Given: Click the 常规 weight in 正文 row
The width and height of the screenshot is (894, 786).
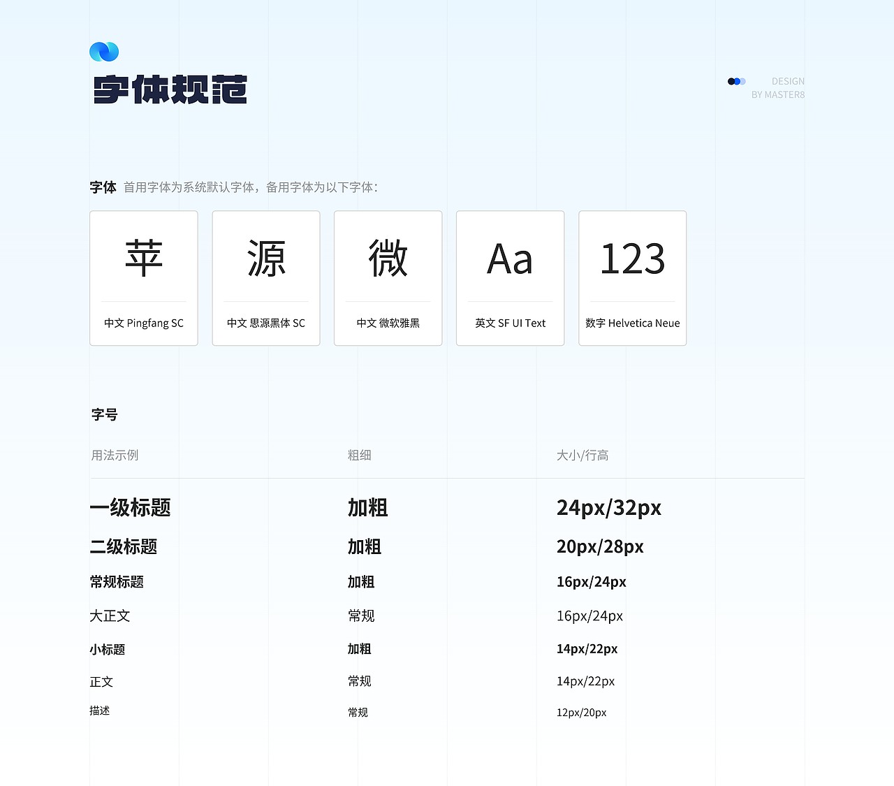Looking at the screenshot, I should [360, 681].
